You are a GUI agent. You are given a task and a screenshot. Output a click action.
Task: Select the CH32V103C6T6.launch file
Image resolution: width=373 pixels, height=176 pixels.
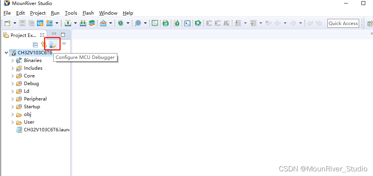[x=43, y=130]
